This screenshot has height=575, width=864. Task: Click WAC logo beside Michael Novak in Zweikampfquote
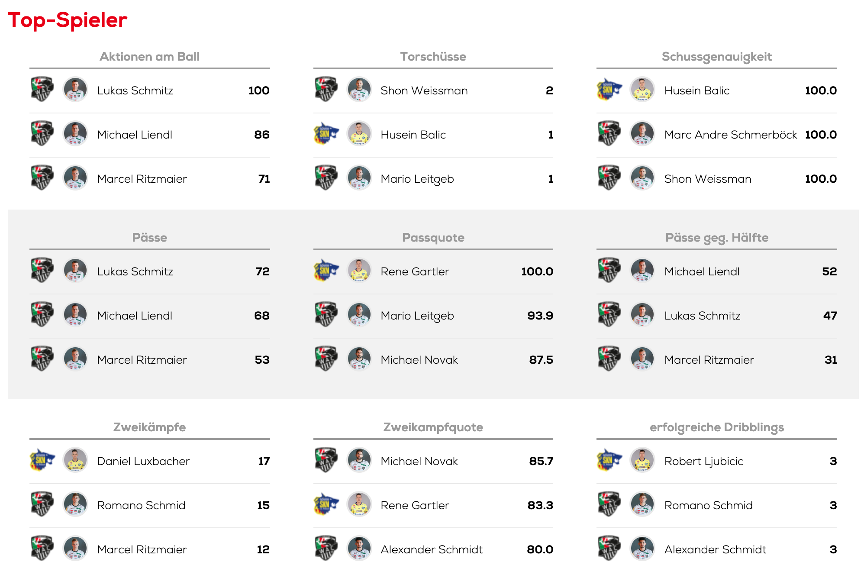326,460
